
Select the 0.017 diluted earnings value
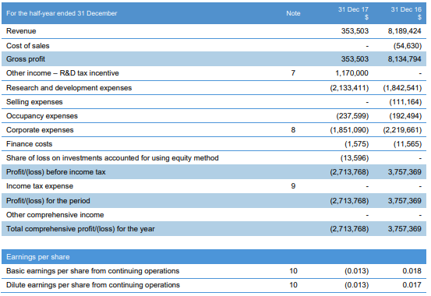412,285
